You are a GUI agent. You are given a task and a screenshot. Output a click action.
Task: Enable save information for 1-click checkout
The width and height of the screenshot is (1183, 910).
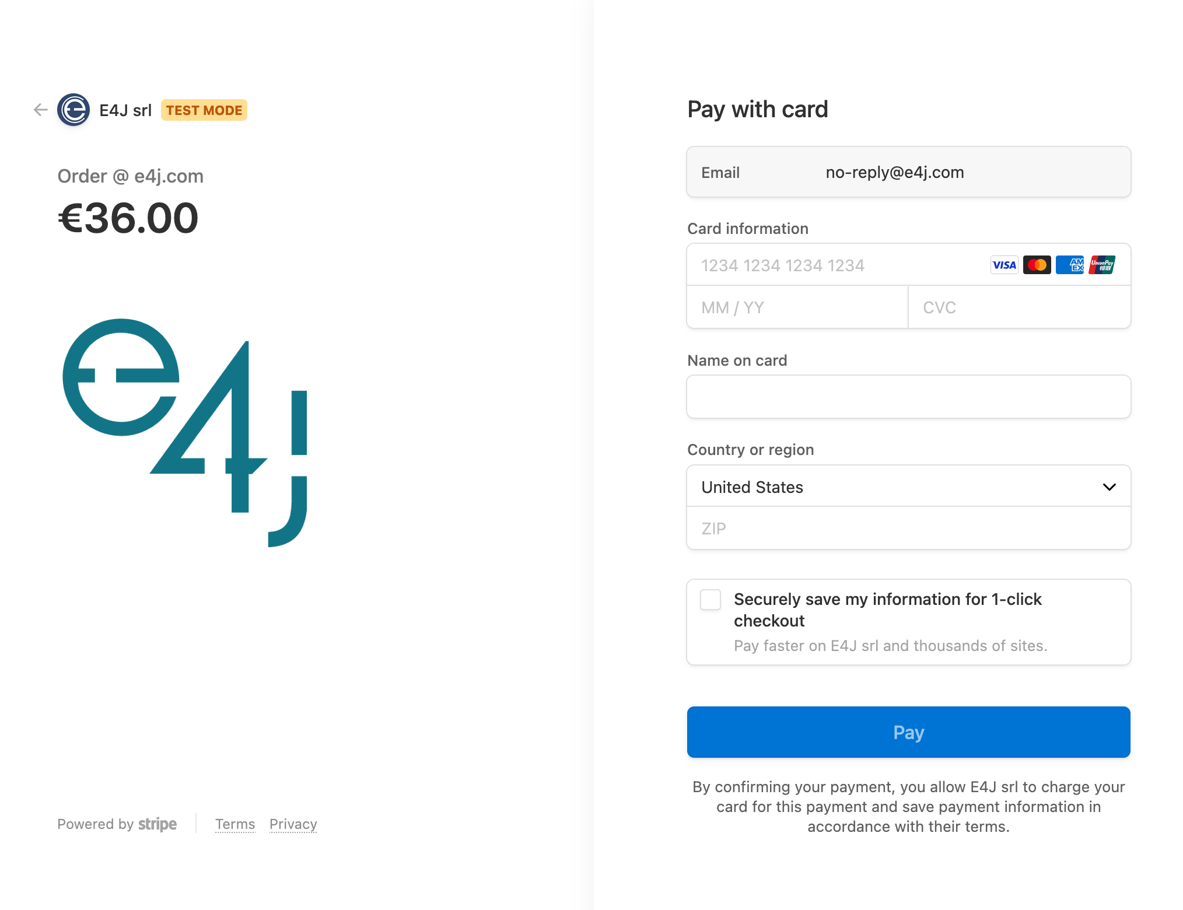coord(710,600)
